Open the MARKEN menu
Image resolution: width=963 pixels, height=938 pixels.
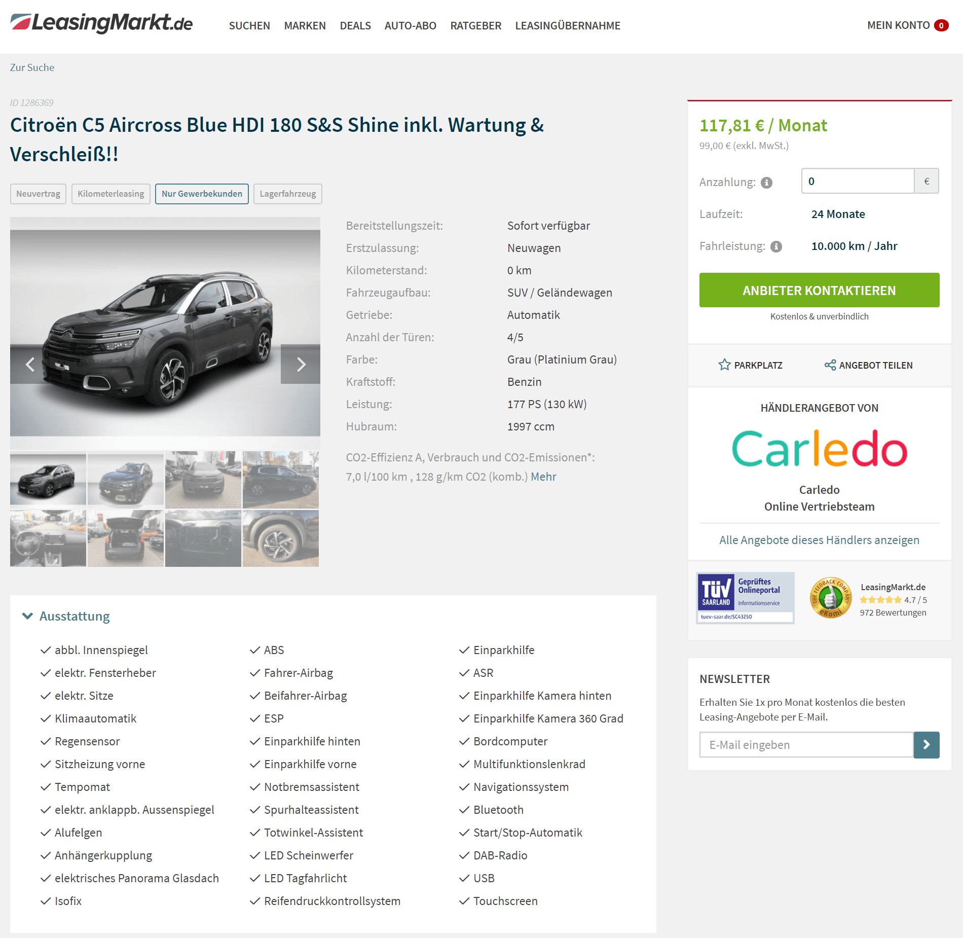(x=305, y=25)
